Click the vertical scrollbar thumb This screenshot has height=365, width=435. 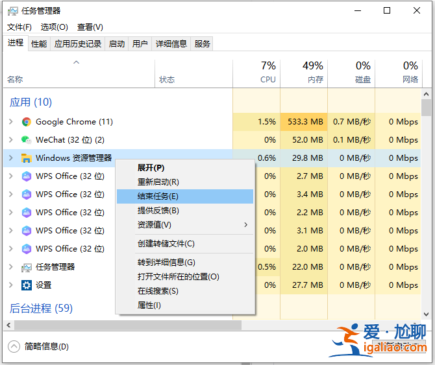click(x=426, y=108)
